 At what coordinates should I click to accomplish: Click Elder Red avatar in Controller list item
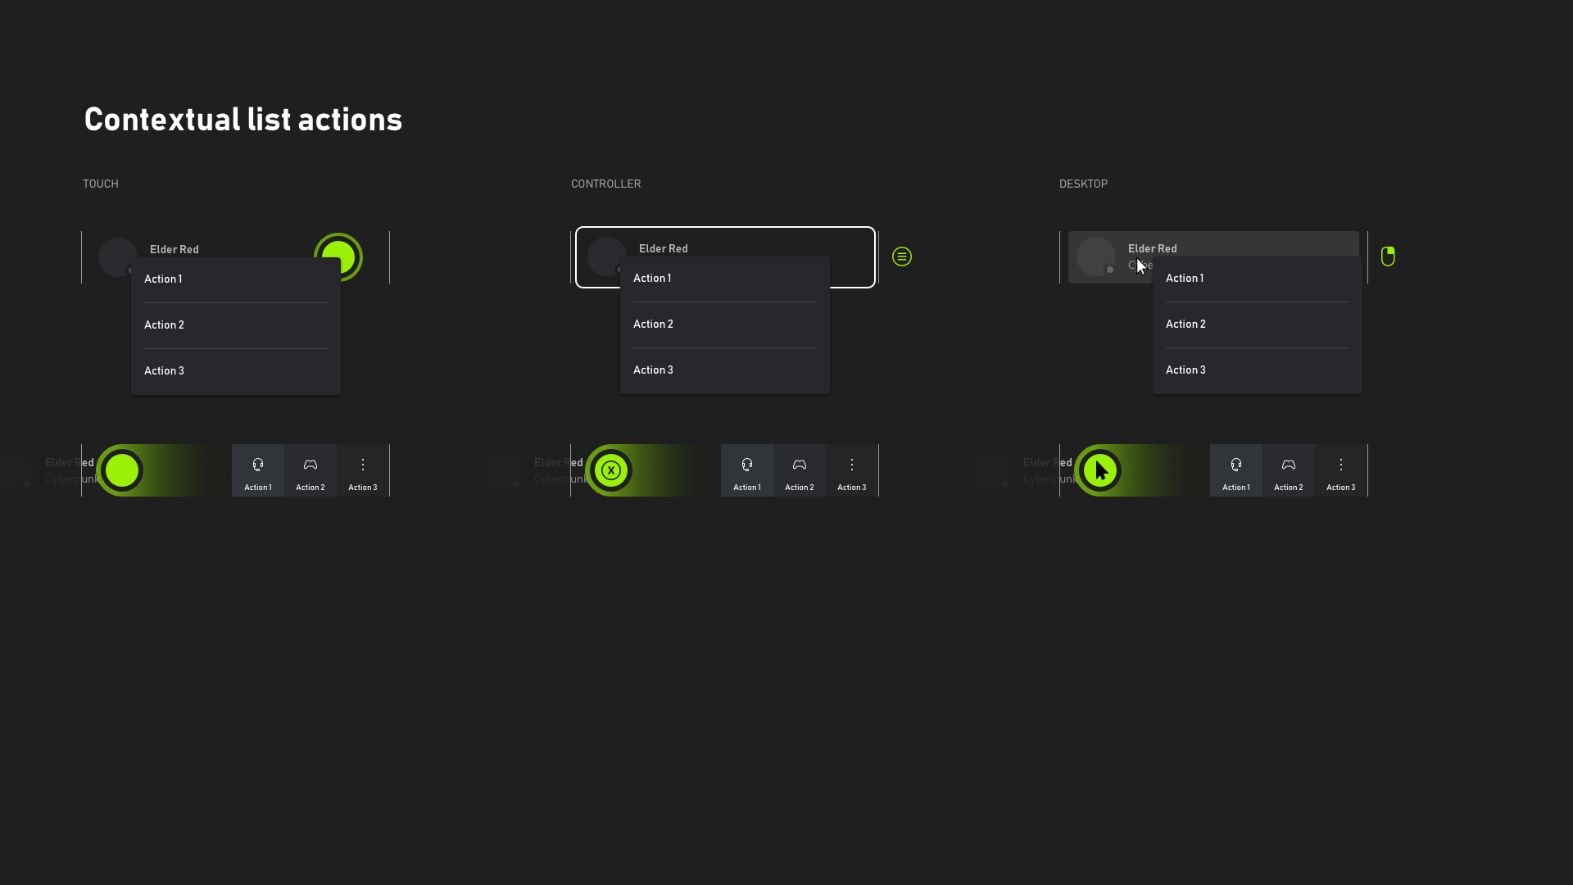(x=607, y=256)
